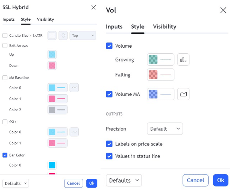Close the SSL Hybrid dialog
The height and width of the screenshot is (190, 230).
coord(93,7)
